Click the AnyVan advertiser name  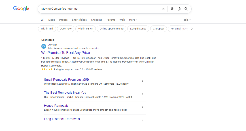point(52,45)
